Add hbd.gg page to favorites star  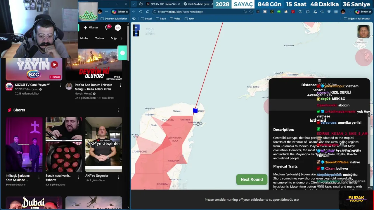tap(251, 12)
